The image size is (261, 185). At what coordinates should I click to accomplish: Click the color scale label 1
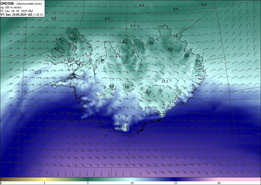click(x=44, y=183)
